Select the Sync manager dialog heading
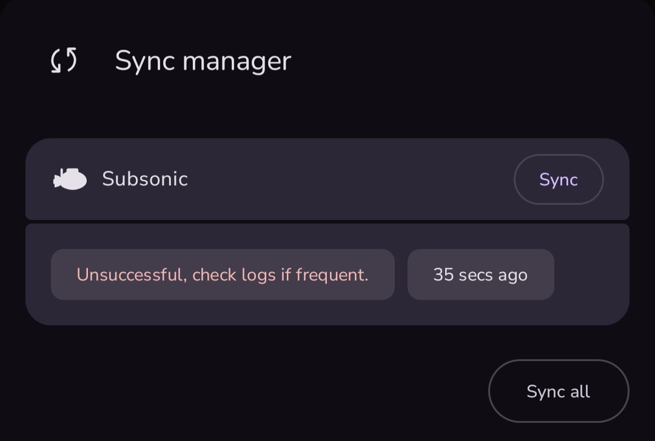655x441 pixels. tap(203, 61)
